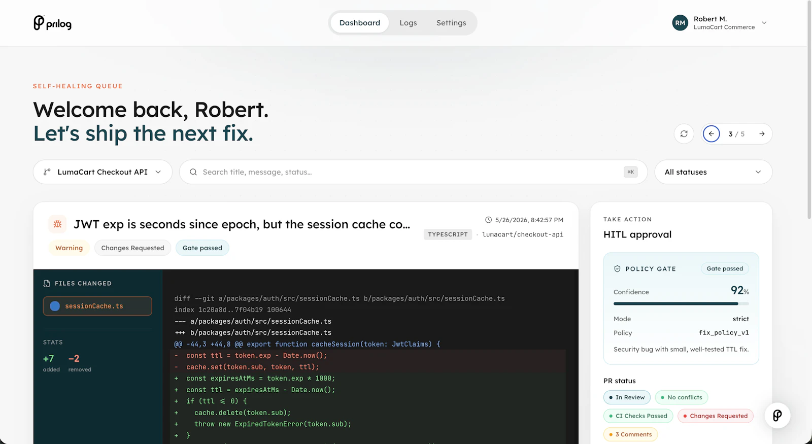Click the clock icon beside the timestamp

pyautogui.click(x=489, y=220)
